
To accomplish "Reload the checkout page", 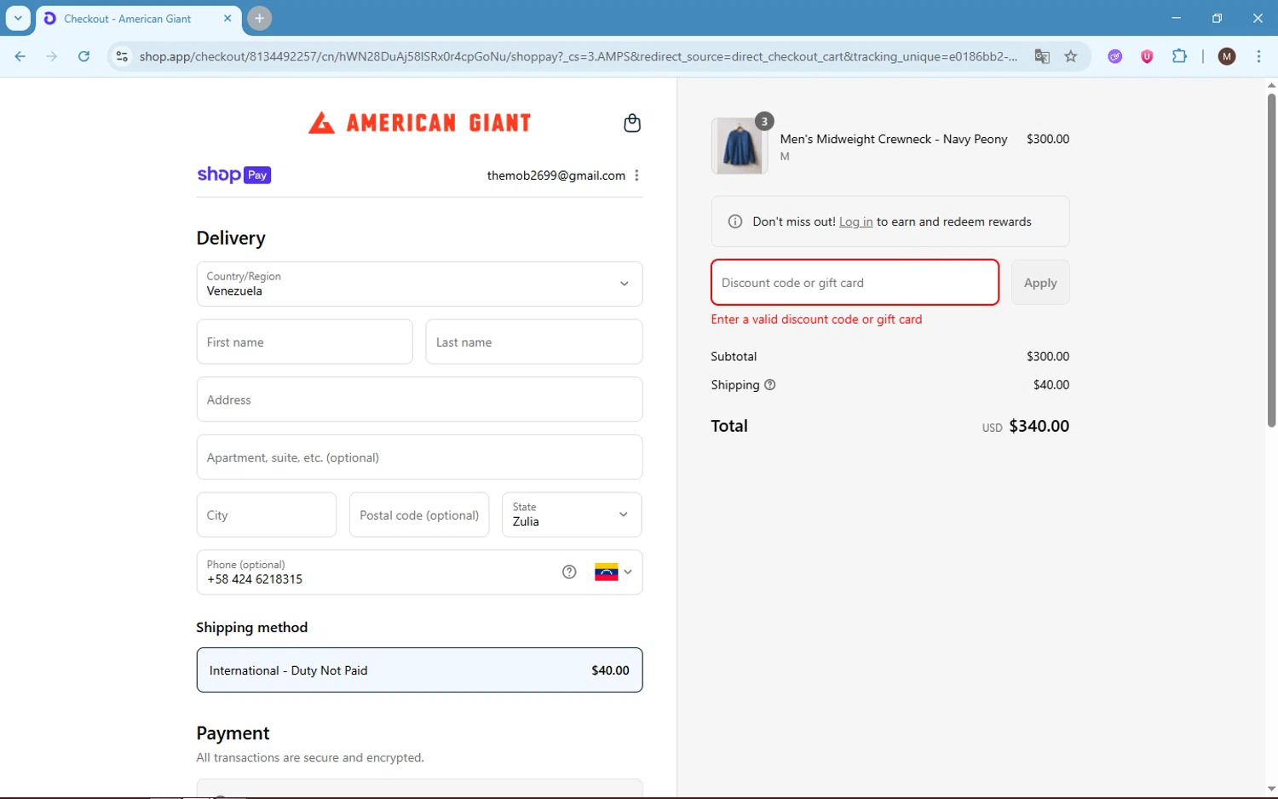I will pyautogui.click(x=83, y=56).
